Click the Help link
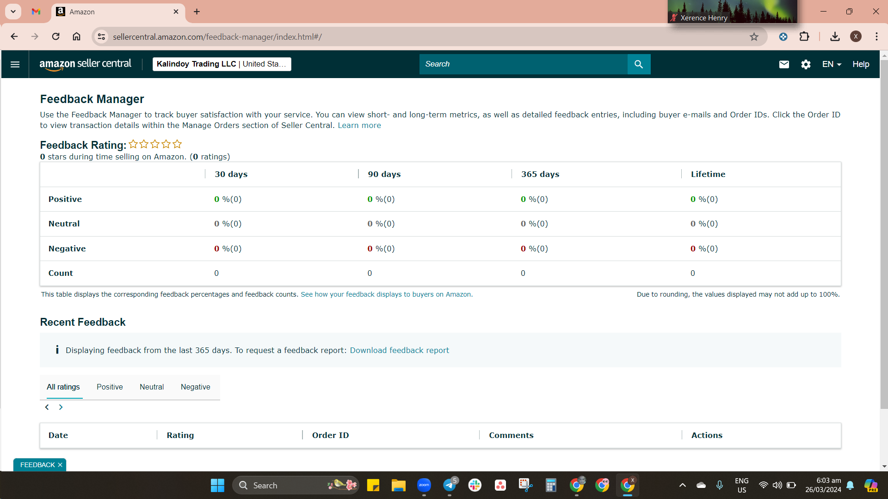 [861, 64]
